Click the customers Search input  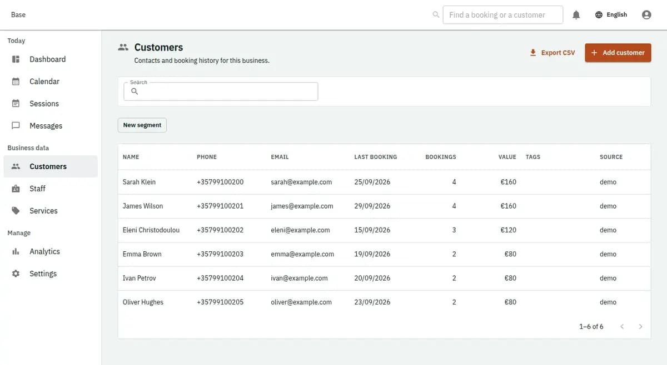(221, 92)
